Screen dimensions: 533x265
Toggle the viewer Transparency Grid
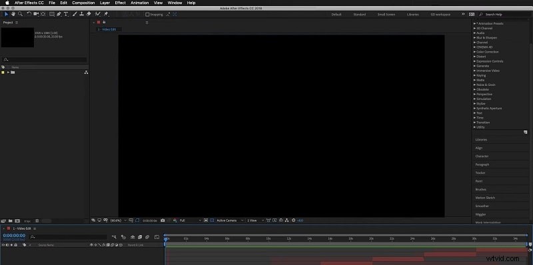coord(212,220)
